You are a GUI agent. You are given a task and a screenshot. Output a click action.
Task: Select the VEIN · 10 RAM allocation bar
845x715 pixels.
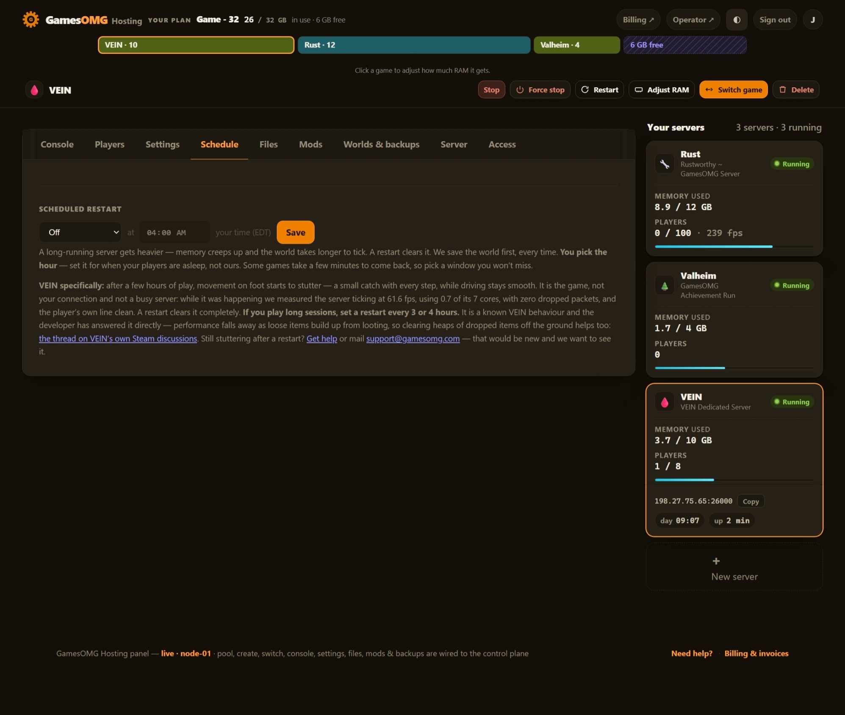pos(196,45)
